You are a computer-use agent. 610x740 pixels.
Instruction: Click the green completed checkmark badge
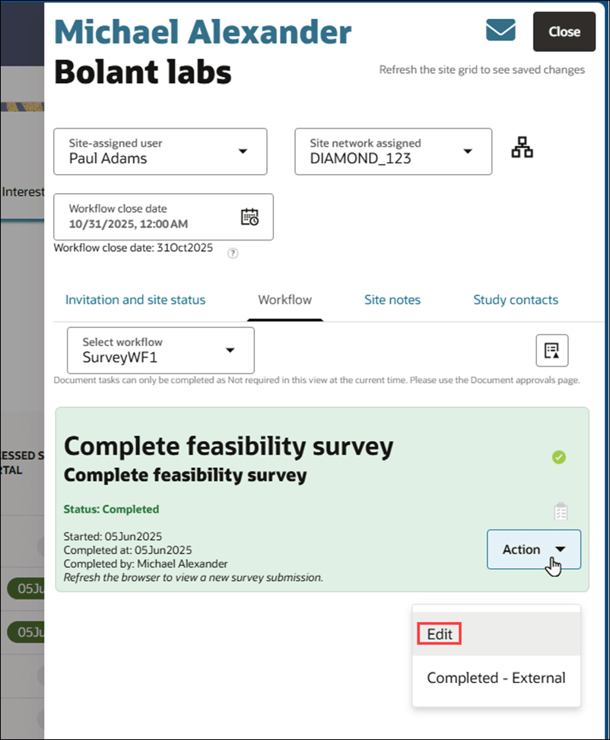click(x=559, y=457)
